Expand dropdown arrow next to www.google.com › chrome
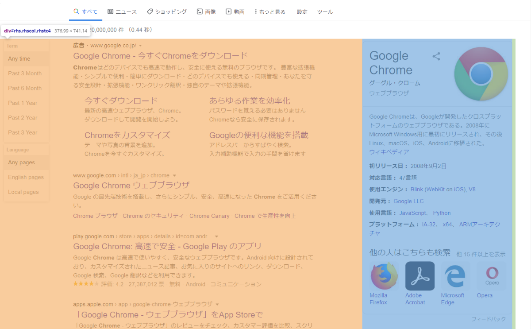 click(x=174, y=175)
